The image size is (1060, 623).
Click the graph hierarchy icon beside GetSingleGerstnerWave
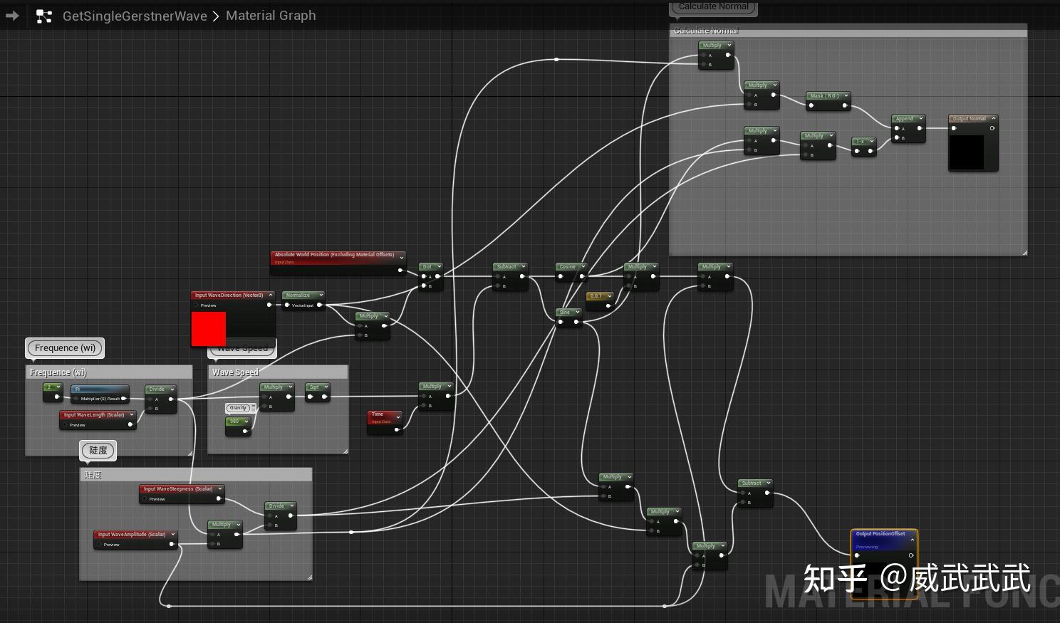(x=43, y=15)
